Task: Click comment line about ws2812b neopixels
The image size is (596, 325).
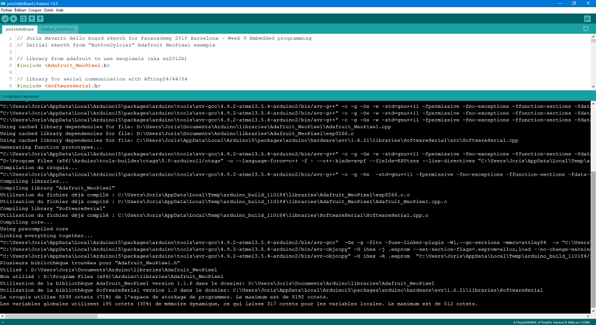Action: (x=101, y=58)
